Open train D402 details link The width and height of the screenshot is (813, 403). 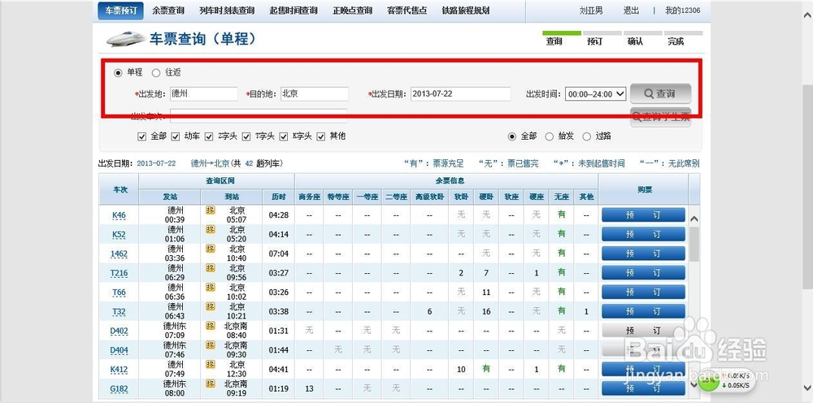119,331
